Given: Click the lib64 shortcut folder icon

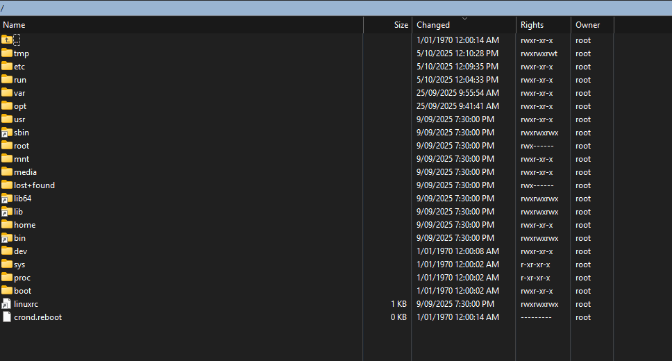Looking at the screenshot, I should pos(7,198).
